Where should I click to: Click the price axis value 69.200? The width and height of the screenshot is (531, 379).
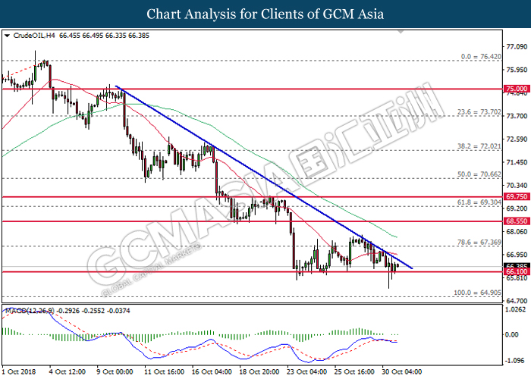pyautogui.click(x=517, y=208)
